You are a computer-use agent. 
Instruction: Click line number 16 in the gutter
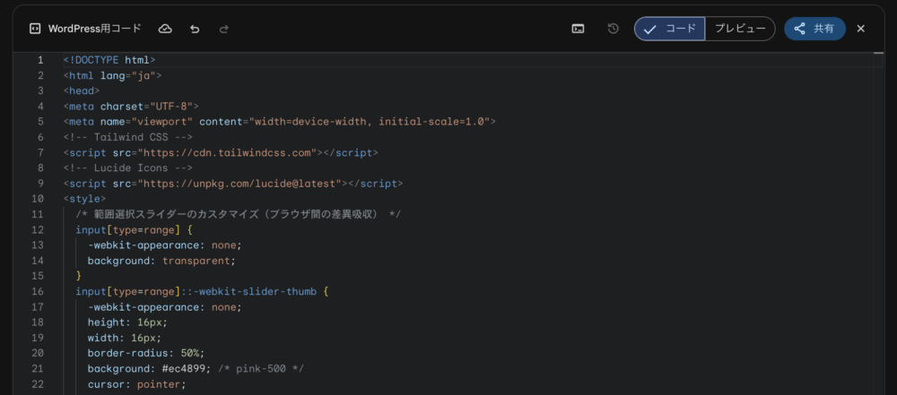pyautogui.click(x=38, y=291)
